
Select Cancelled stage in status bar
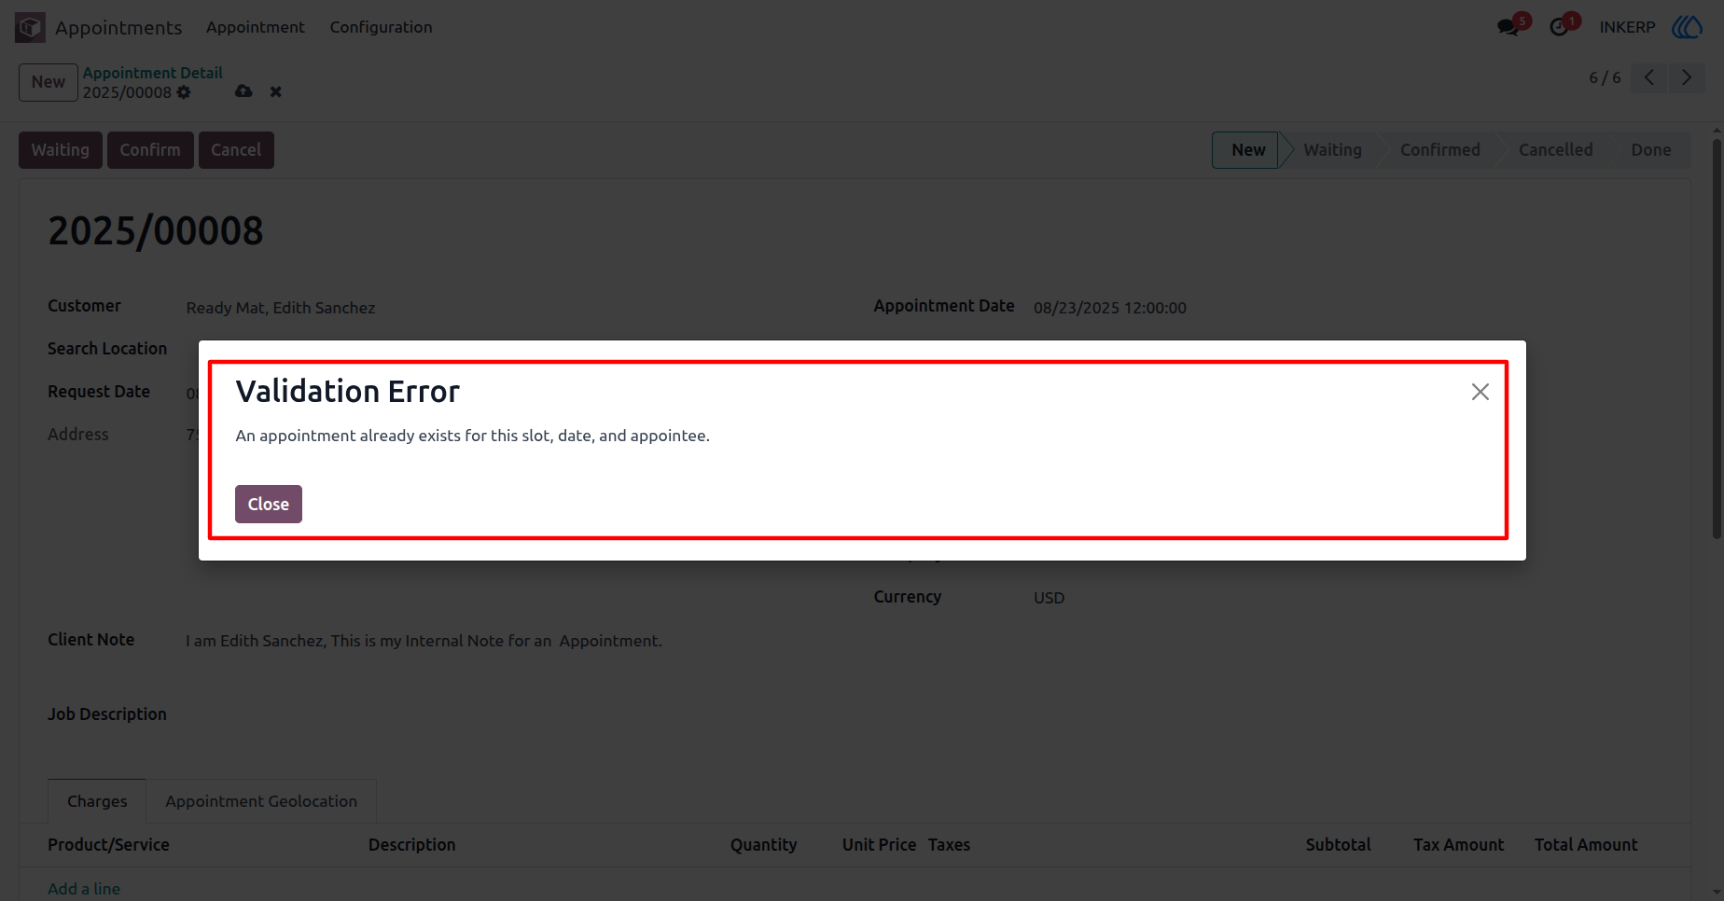[1555, 150]
